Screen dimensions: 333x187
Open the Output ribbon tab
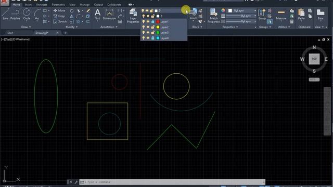[98, 5]
